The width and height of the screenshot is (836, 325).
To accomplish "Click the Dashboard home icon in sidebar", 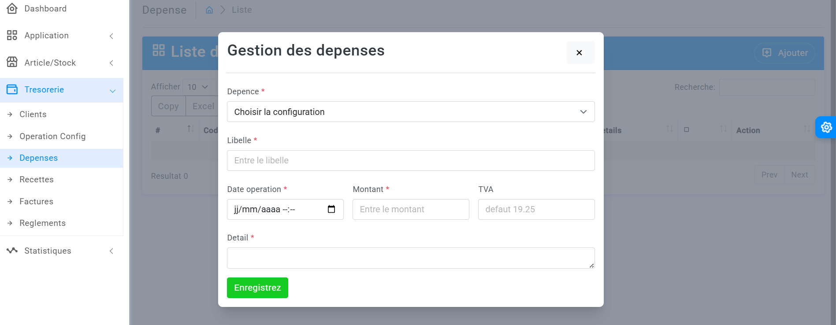I will tap(12, 8).
